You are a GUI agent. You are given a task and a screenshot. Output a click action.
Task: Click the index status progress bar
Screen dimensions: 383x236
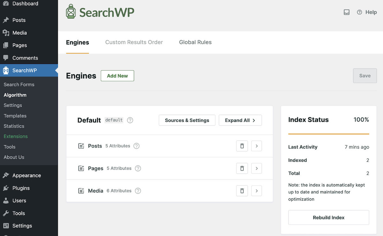click(x=329, y=134)
